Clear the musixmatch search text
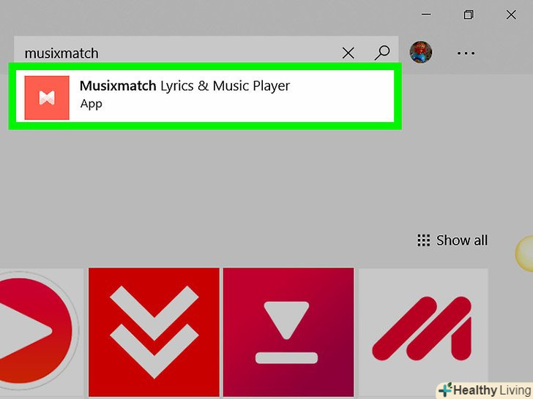Viewport: 533px width, 399px height. pos(348,53)
